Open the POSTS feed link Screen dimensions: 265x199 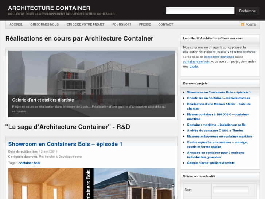(x=250, y=25)
